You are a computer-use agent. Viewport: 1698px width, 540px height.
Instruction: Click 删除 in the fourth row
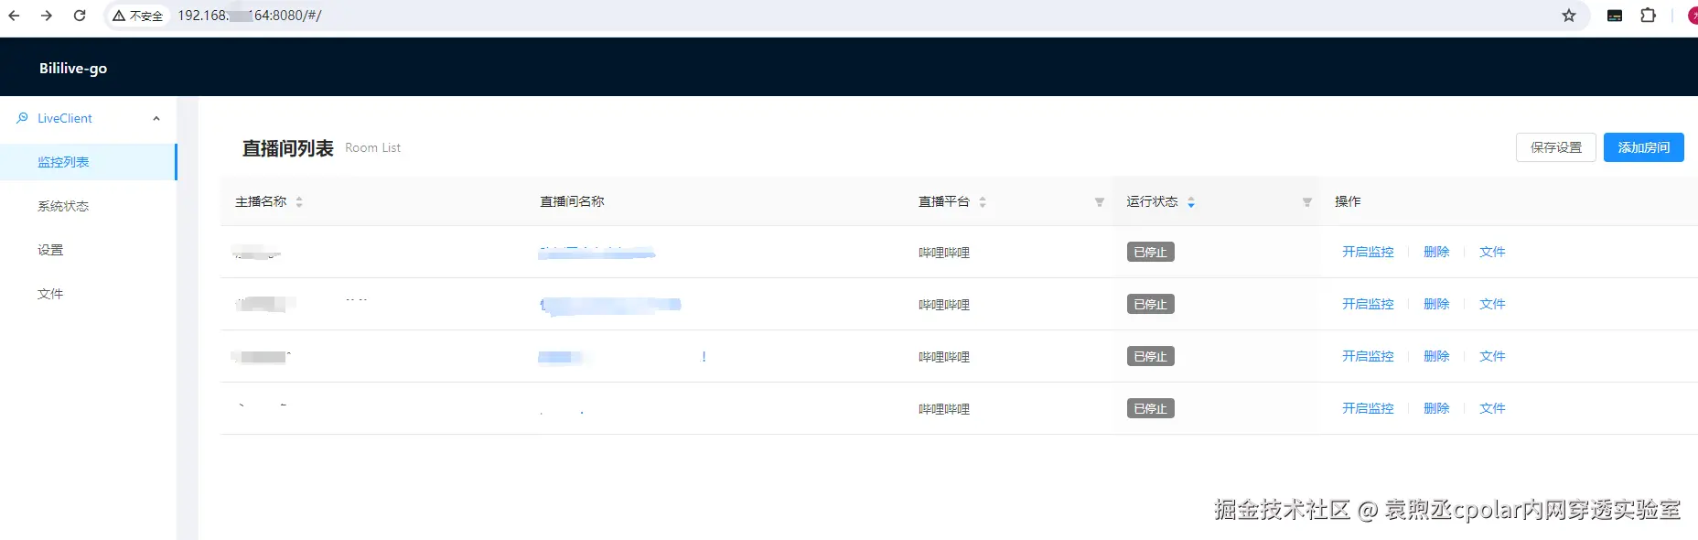point(1436,408)
